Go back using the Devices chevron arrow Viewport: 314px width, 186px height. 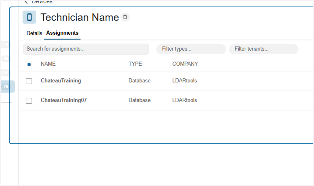coord(26,2)
